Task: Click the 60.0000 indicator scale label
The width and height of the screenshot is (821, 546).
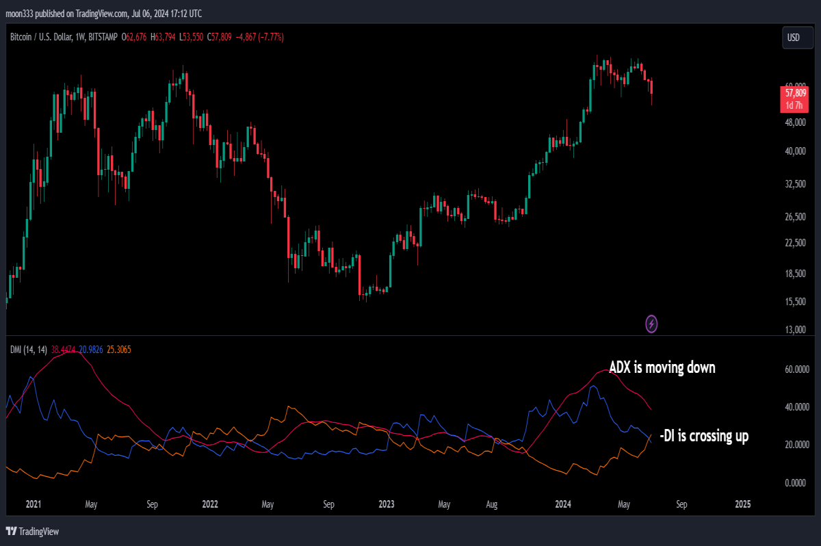Action: [796, 369]
